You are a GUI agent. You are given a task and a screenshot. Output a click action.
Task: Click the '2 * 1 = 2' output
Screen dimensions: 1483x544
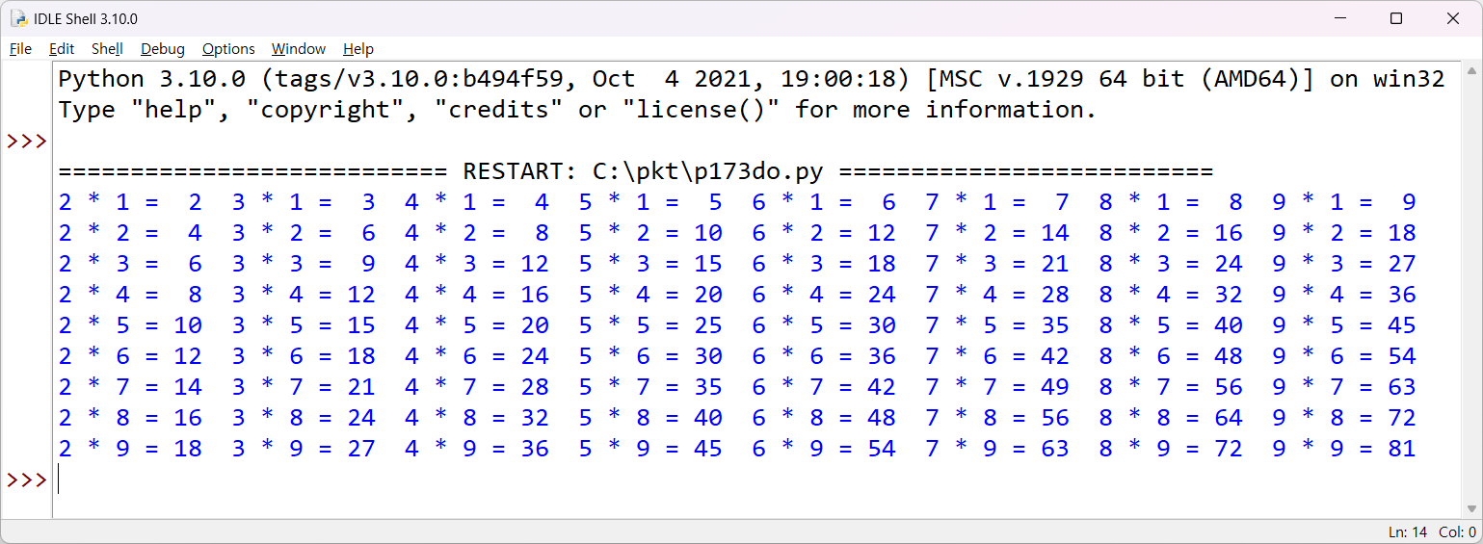(130, 202)
